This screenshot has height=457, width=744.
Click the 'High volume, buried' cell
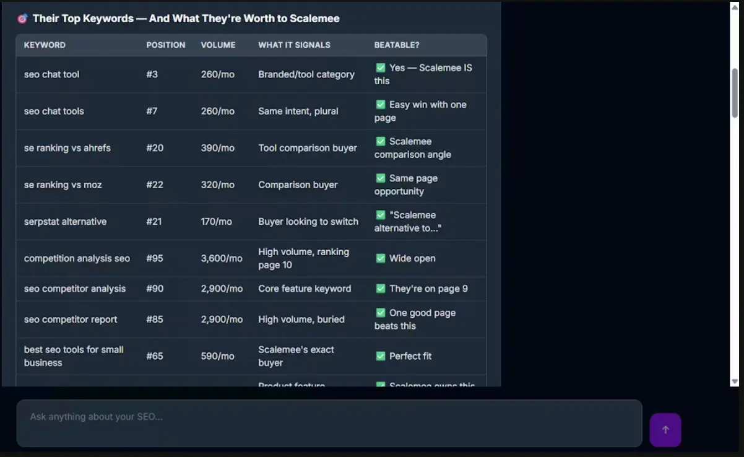point(301,320)
